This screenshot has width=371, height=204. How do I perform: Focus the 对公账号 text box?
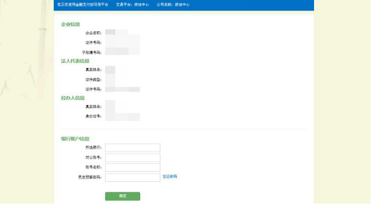(x=132, y=158)
